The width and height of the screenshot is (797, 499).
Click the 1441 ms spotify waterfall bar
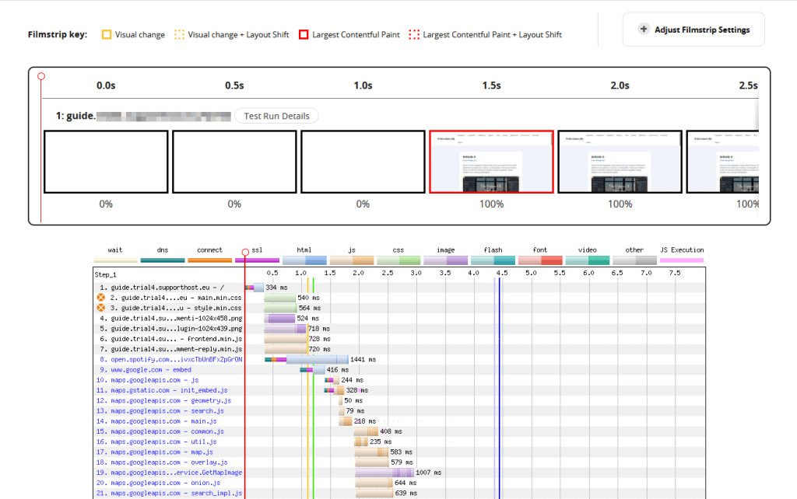307,359
